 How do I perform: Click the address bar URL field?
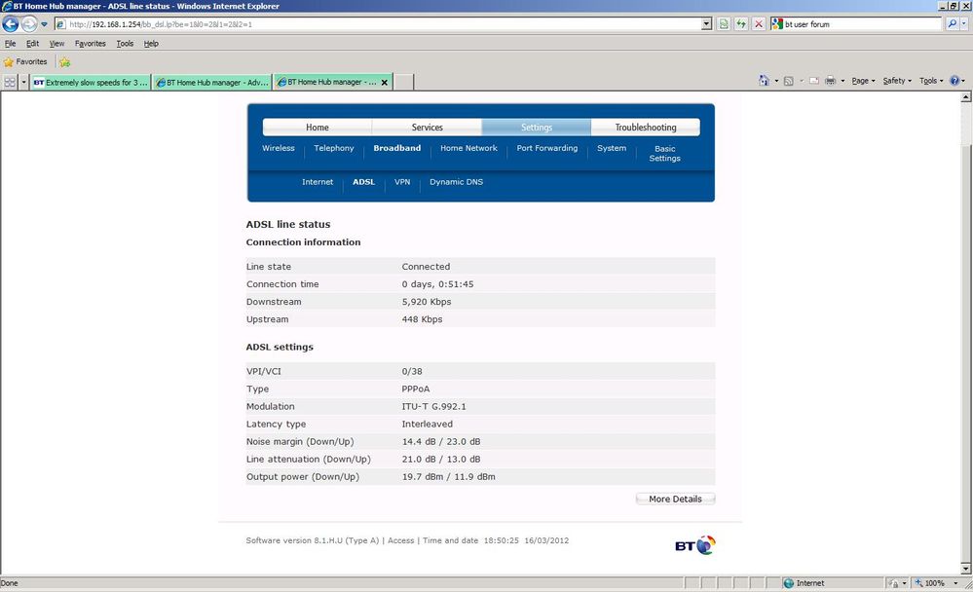(378, 24)
